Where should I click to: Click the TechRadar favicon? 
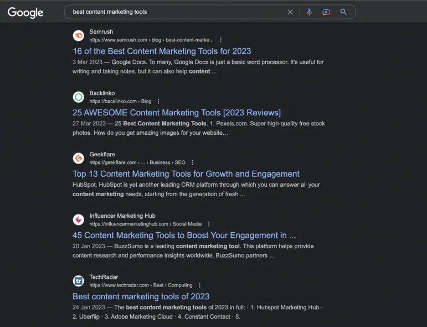click(79, 281)
